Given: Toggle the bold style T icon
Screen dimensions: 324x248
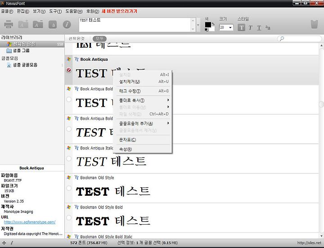Looking at the screenshot, I should pos(241,27).
